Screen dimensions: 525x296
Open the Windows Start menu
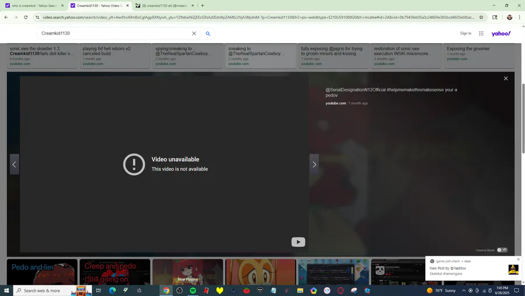click(x=6, y=291)
